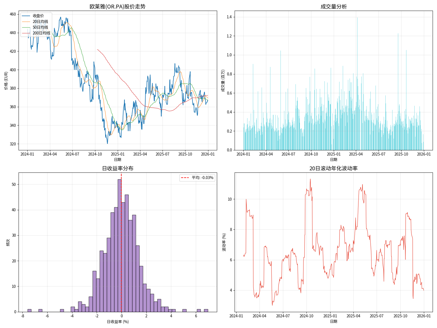This screenshot has width=437, height=328.
Task: Click the 平均: -0.03% legend box
Action: pyautogui.click(x=197, y=178)
